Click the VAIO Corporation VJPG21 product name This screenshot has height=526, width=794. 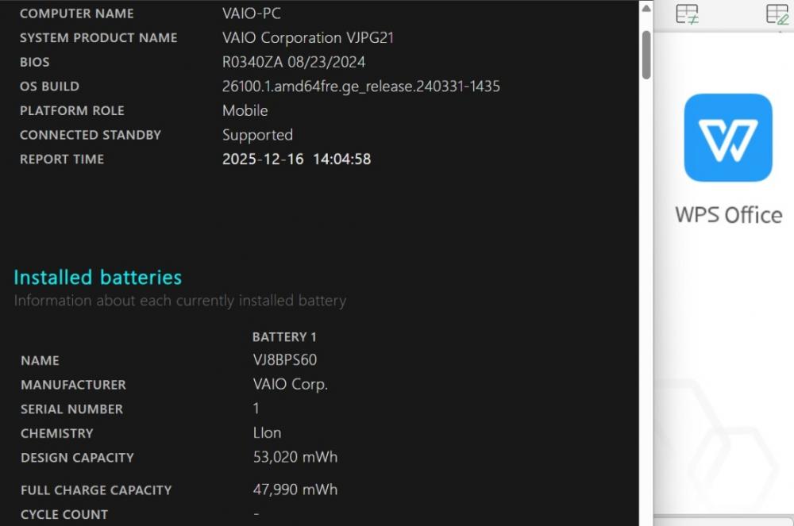(x=308, y=38)
